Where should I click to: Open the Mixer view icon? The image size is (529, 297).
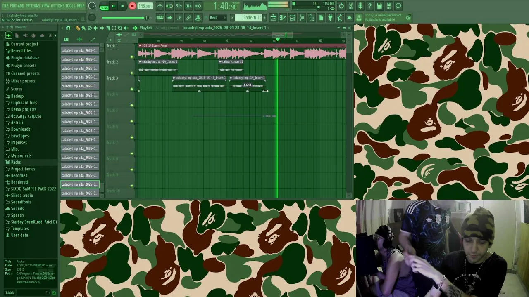click(x=302, y=18)
